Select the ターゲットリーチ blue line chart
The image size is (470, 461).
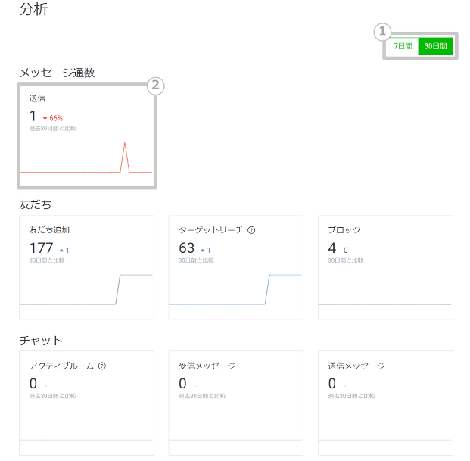click(x=235, y=290)
